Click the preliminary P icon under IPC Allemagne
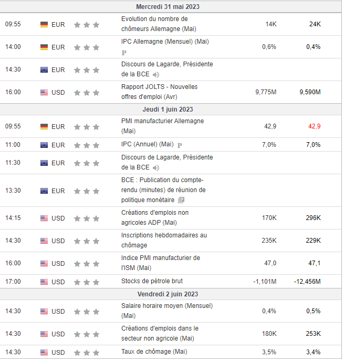 (124, 53)
